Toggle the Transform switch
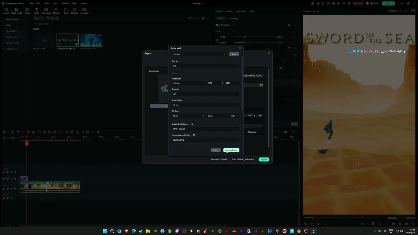Image resolution: width=418 pixels, height=235 pixels. pyautogui.click(x=217, y=25)
